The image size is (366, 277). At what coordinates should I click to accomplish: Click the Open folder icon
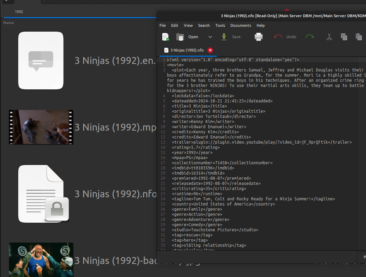pos(180,37)
